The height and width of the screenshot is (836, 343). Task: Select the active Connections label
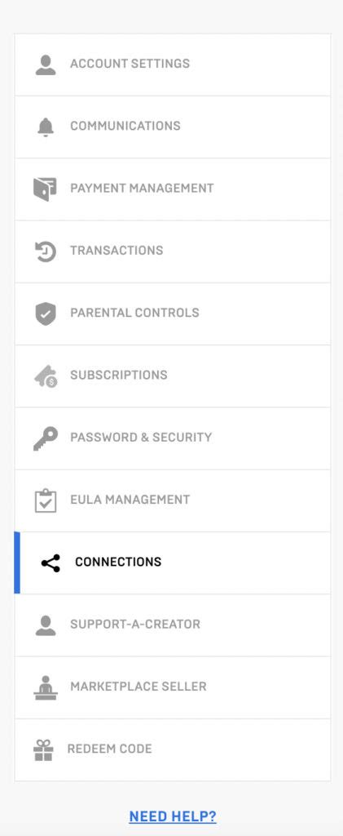pos(118,562)
